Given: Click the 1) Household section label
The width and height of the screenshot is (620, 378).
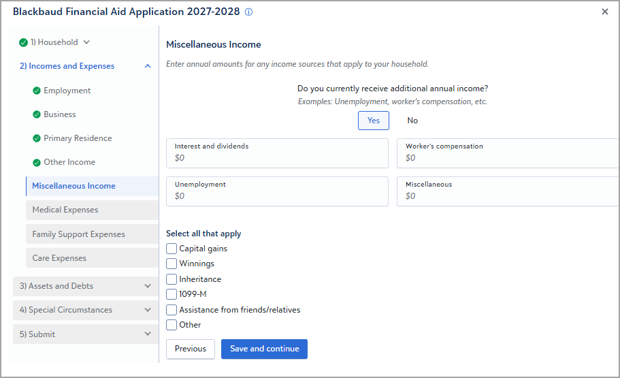Looking at the screenshot, I should tap(54, 42).
